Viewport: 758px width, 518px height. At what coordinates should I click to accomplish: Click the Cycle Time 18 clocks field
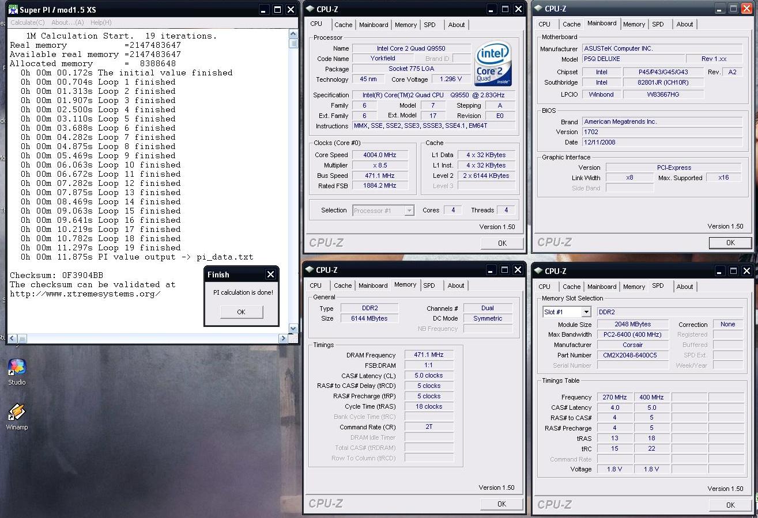pos(429,406)
